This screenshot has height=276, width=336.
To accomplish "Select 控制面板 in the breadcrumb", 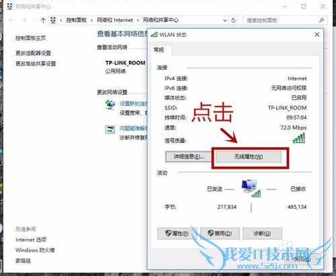I will click(76, 20).
